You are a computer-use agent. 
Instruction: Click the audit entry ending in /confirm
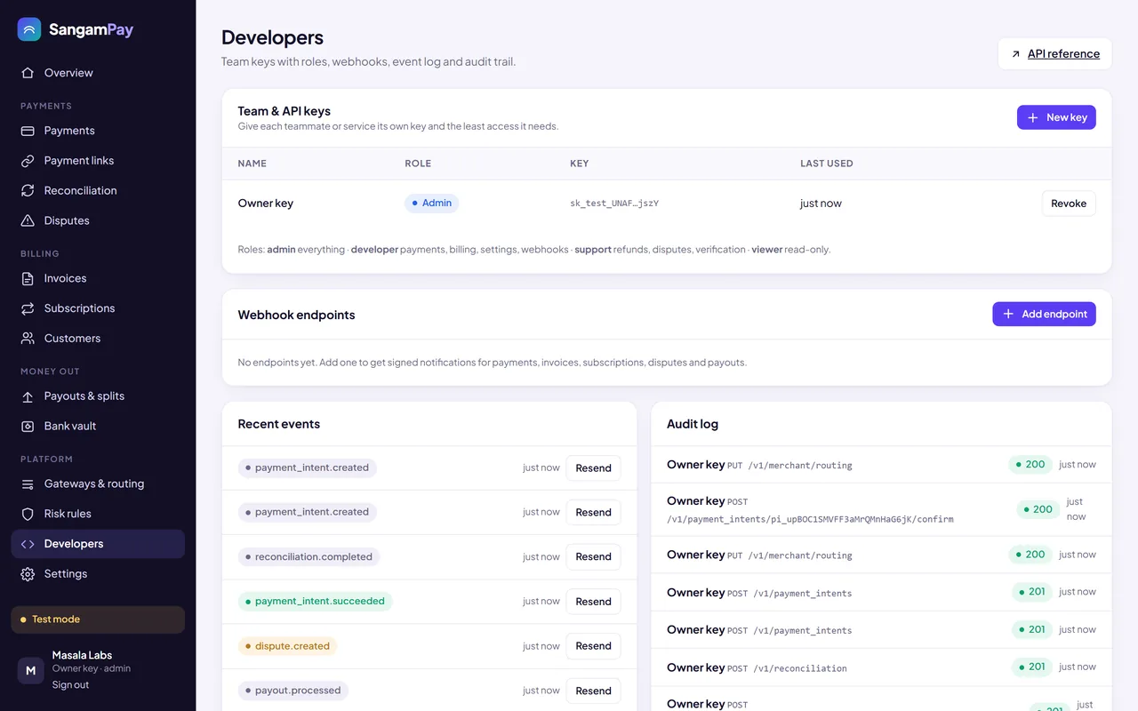pyautogui.click(x=881, y=509)
